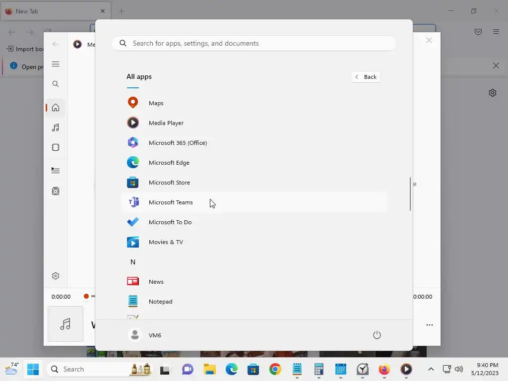This screenshot has height=381, width=508.
Task: Open Microsoft Teams from the list
Action: coord(254,202)
